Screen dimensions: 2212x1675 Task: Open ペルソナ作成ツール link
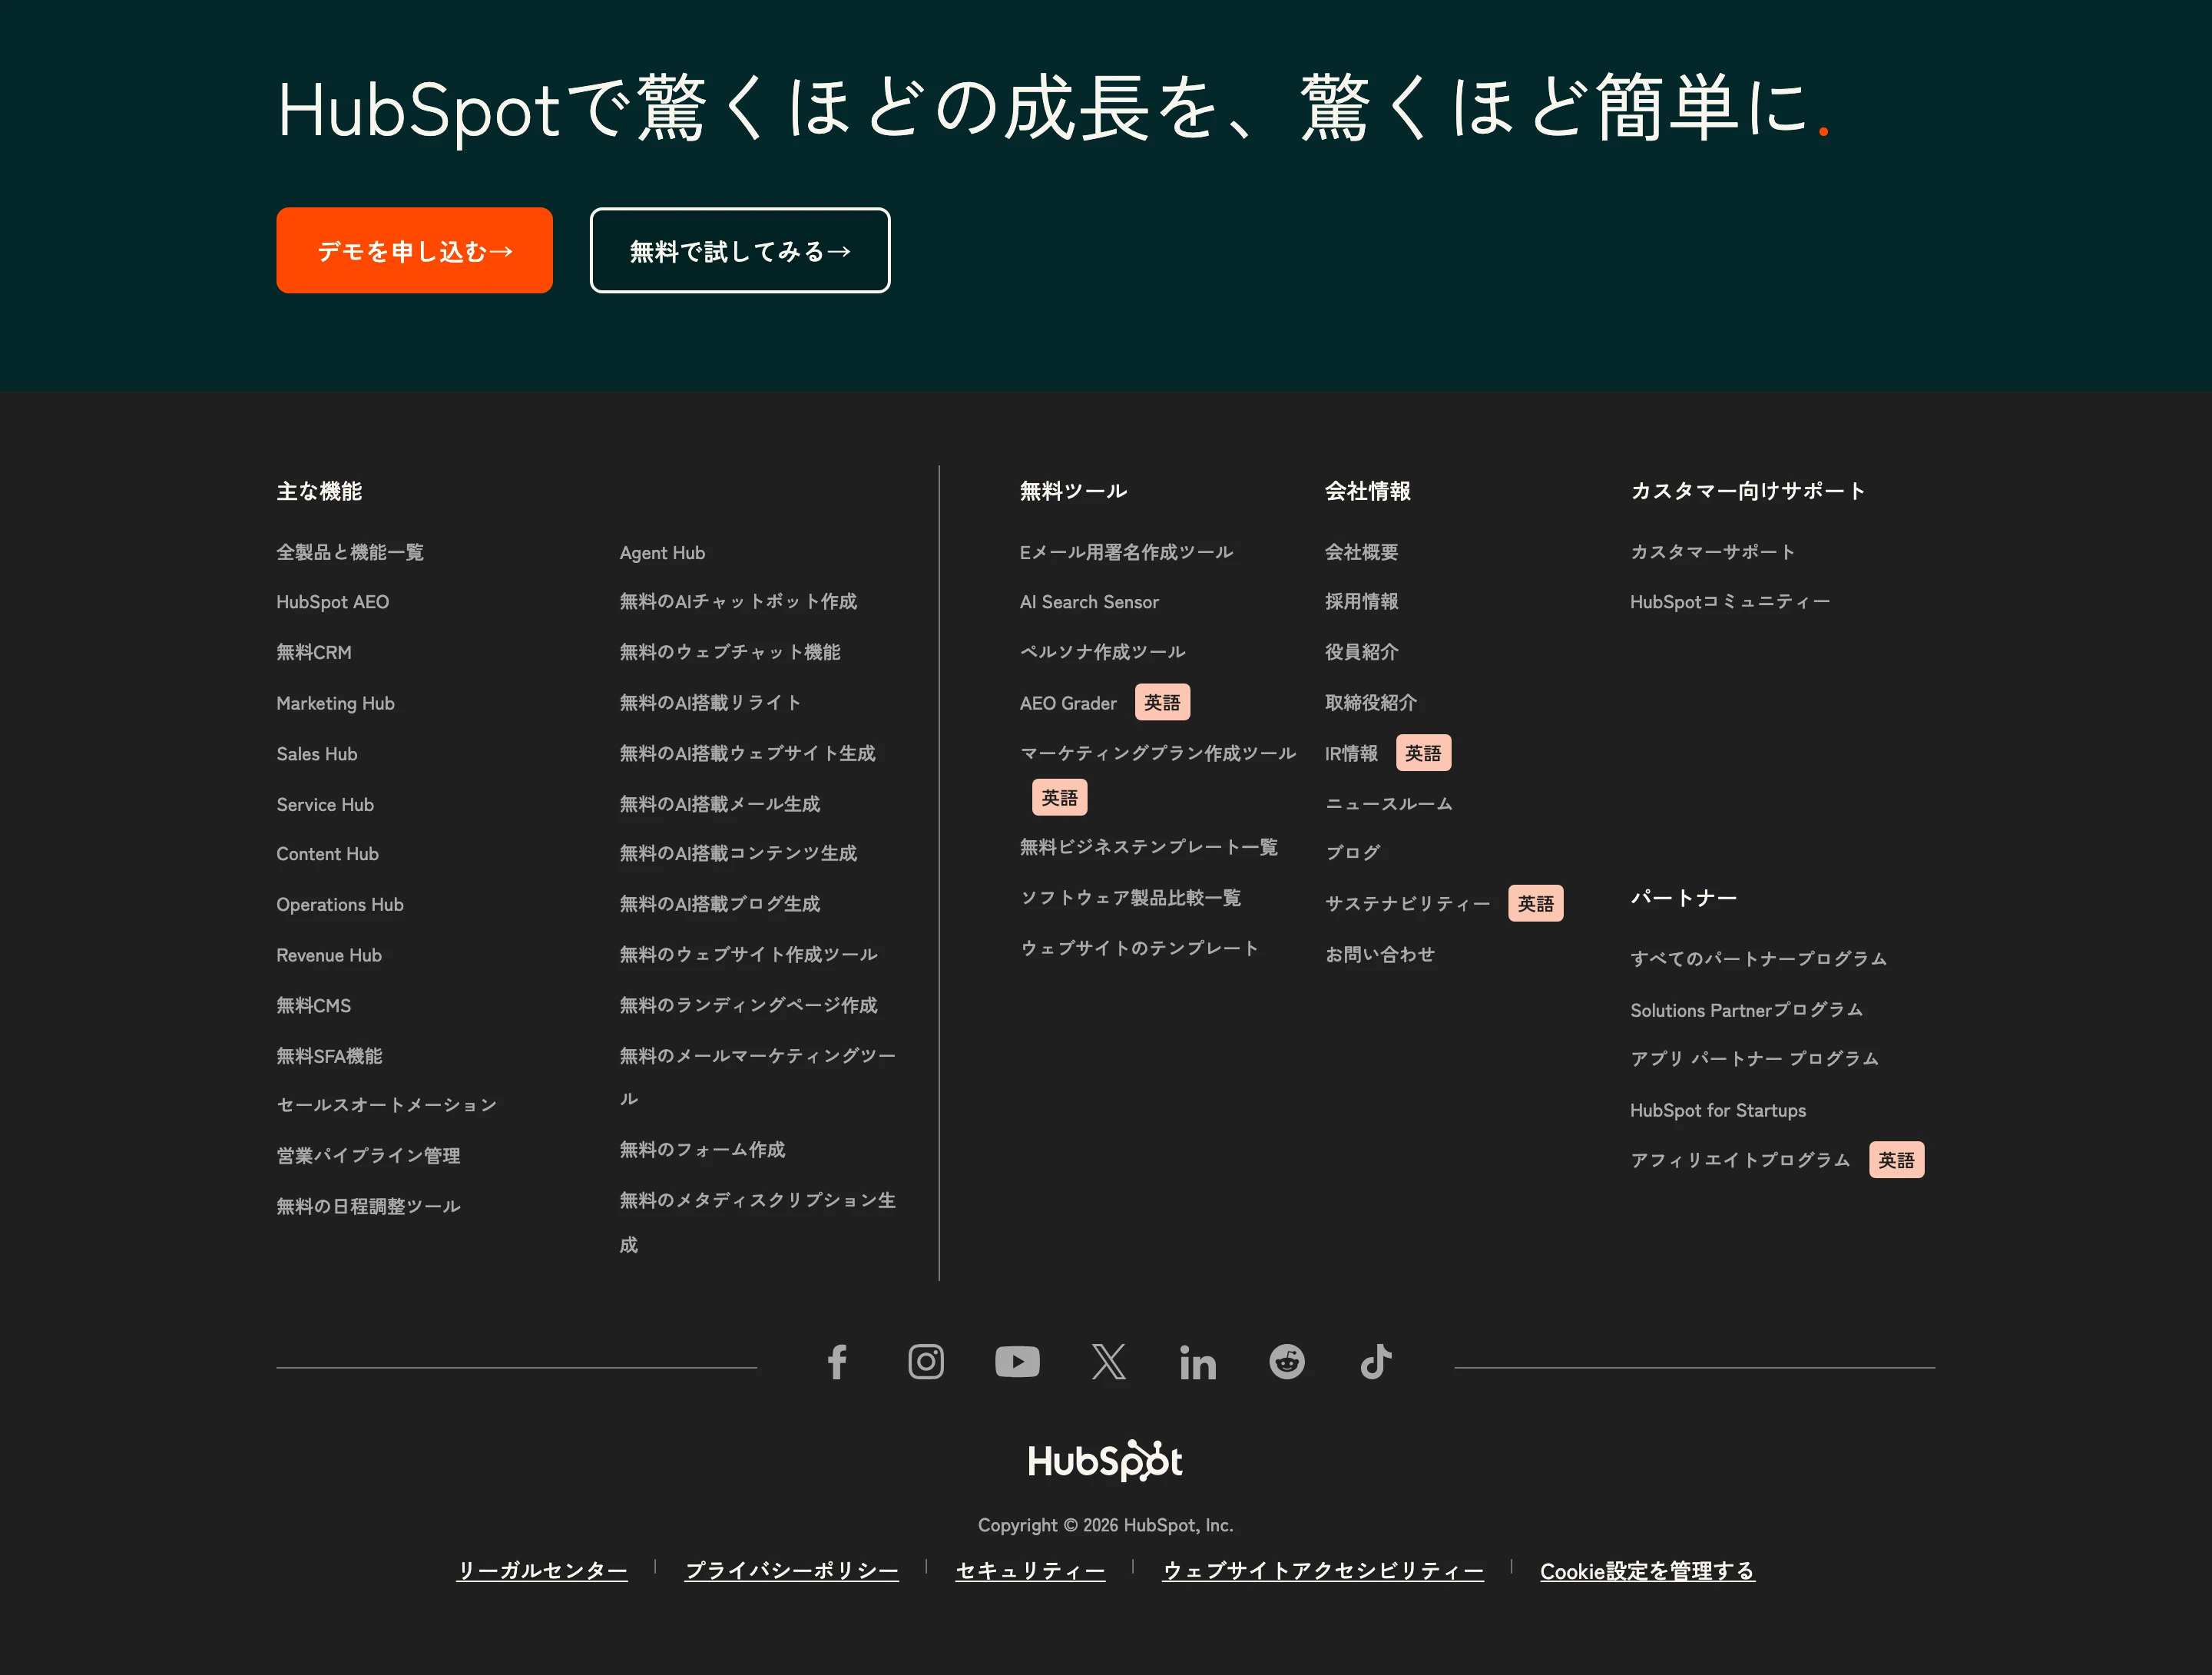click(1103, 652)
